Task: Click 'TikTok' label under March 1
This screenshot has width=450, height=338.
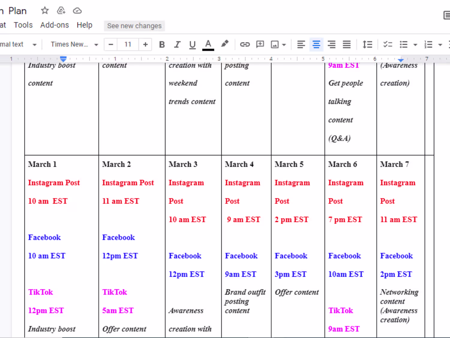Action: 40,292
